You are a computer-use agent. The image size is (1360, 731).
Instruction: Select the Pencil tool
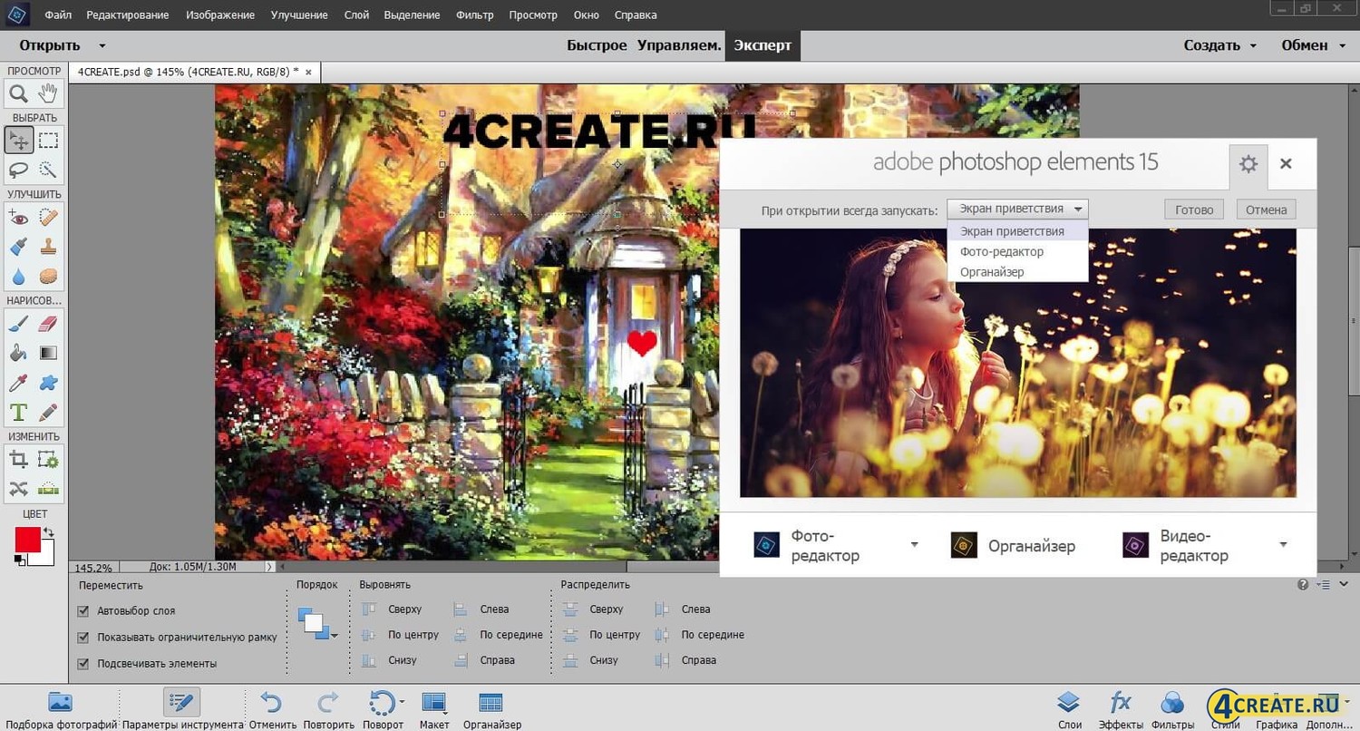[x=48, y=413]
